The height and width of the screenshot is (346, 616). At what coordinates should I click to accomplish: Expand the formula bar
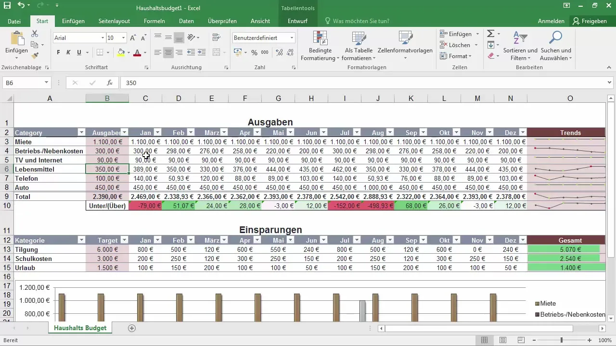(610, 83)
